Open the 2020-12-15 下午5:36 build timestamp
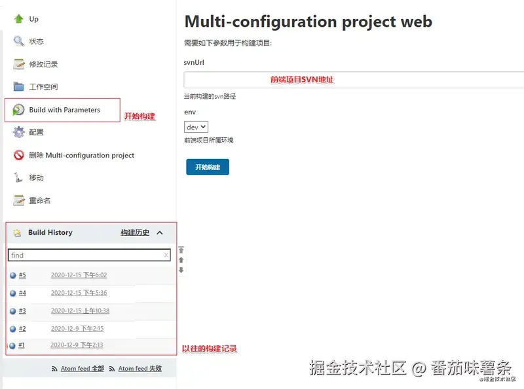This screenshot has width=524, height=389. coord(79,293)
